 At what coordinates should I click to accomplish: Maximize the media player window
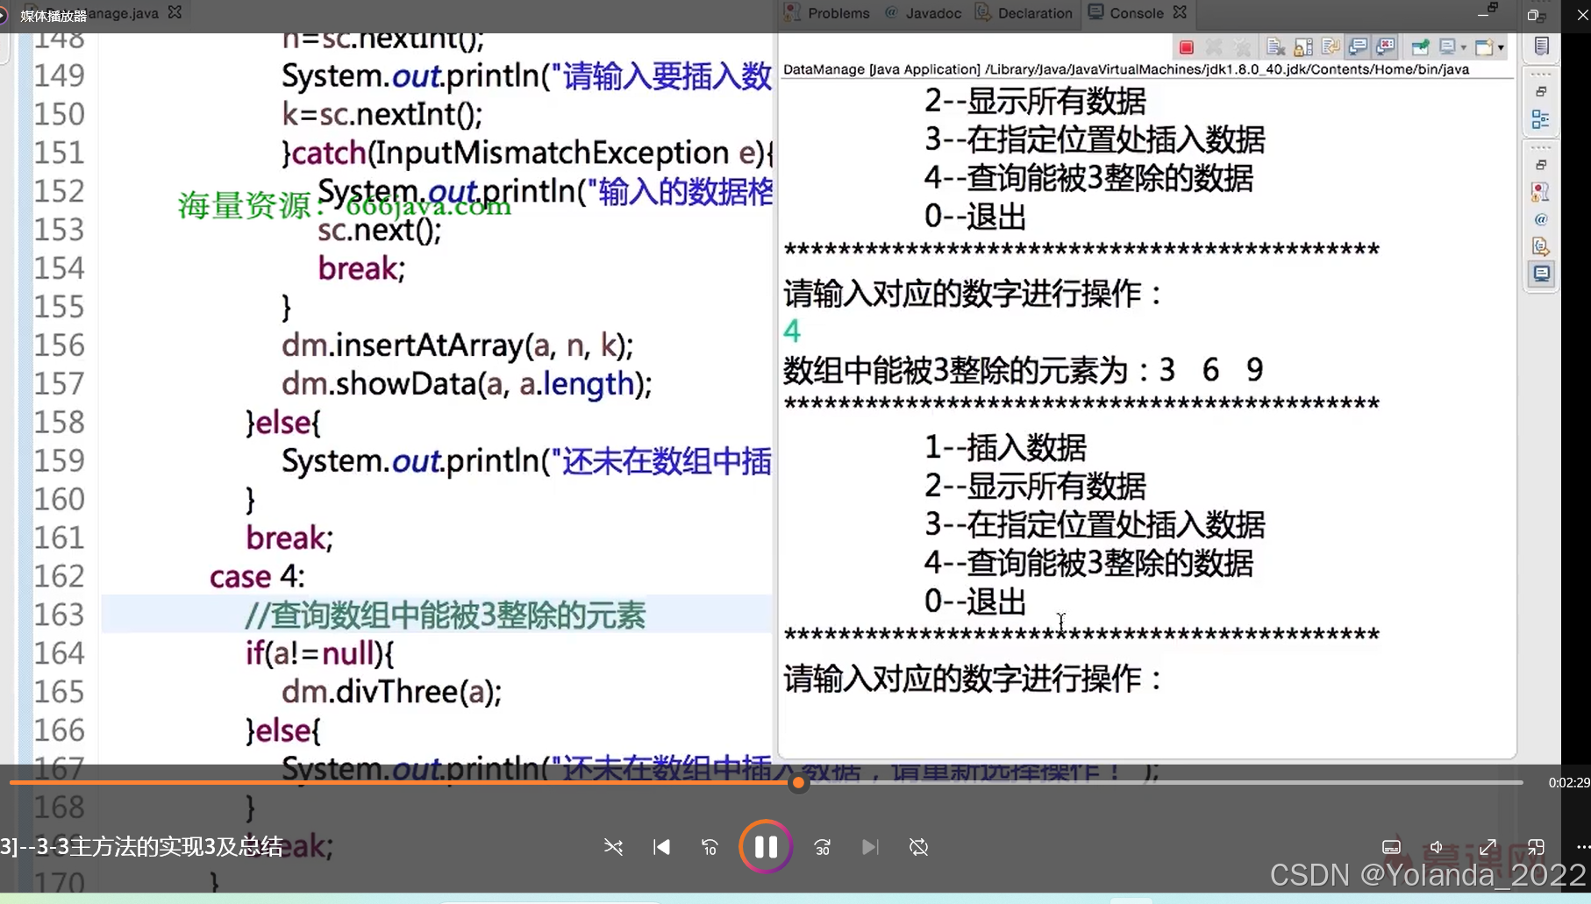point(1533,15)
